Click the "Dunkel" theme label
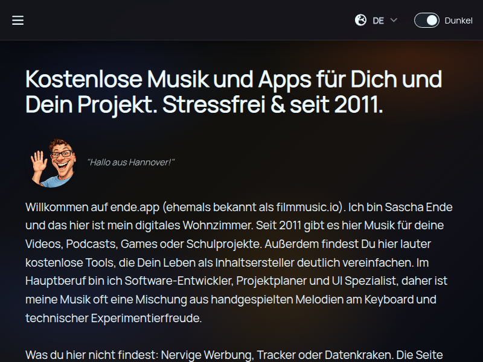 click(x=458, y=21)
